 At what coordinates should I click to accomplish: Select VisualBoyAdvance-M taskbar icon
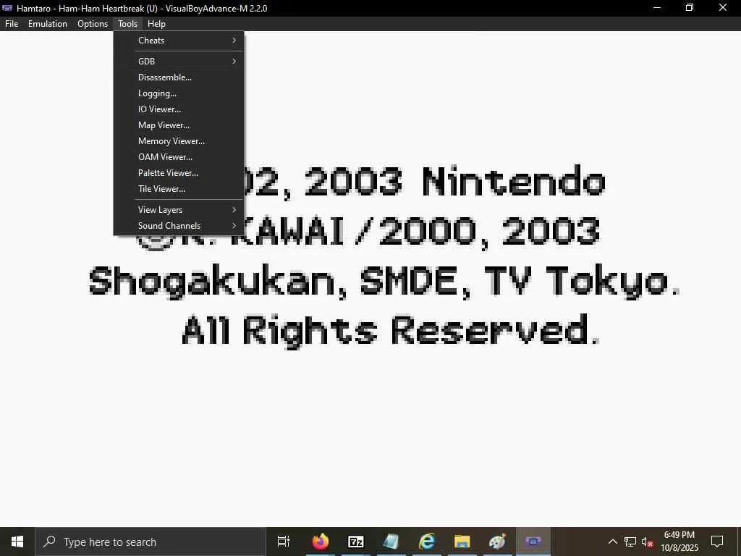pos(533,542)
